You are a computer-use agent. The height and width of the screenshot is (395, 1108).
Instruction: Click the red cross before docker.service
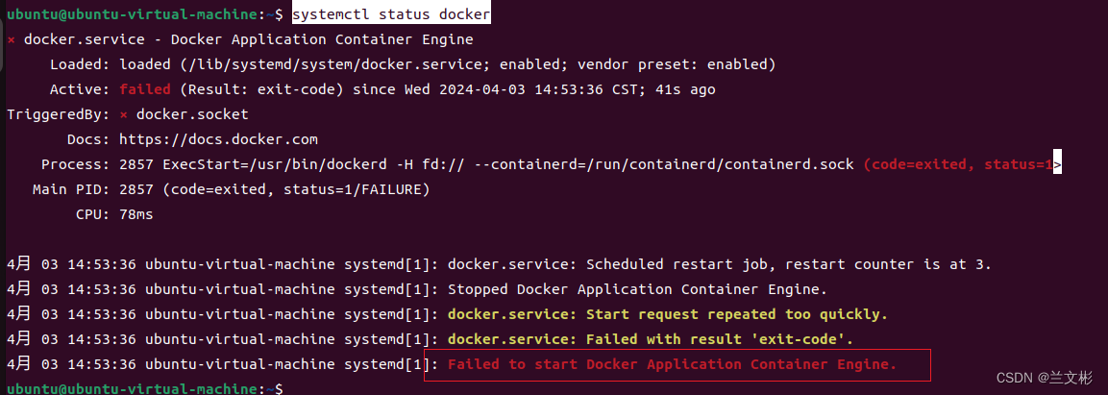[11, 40]
